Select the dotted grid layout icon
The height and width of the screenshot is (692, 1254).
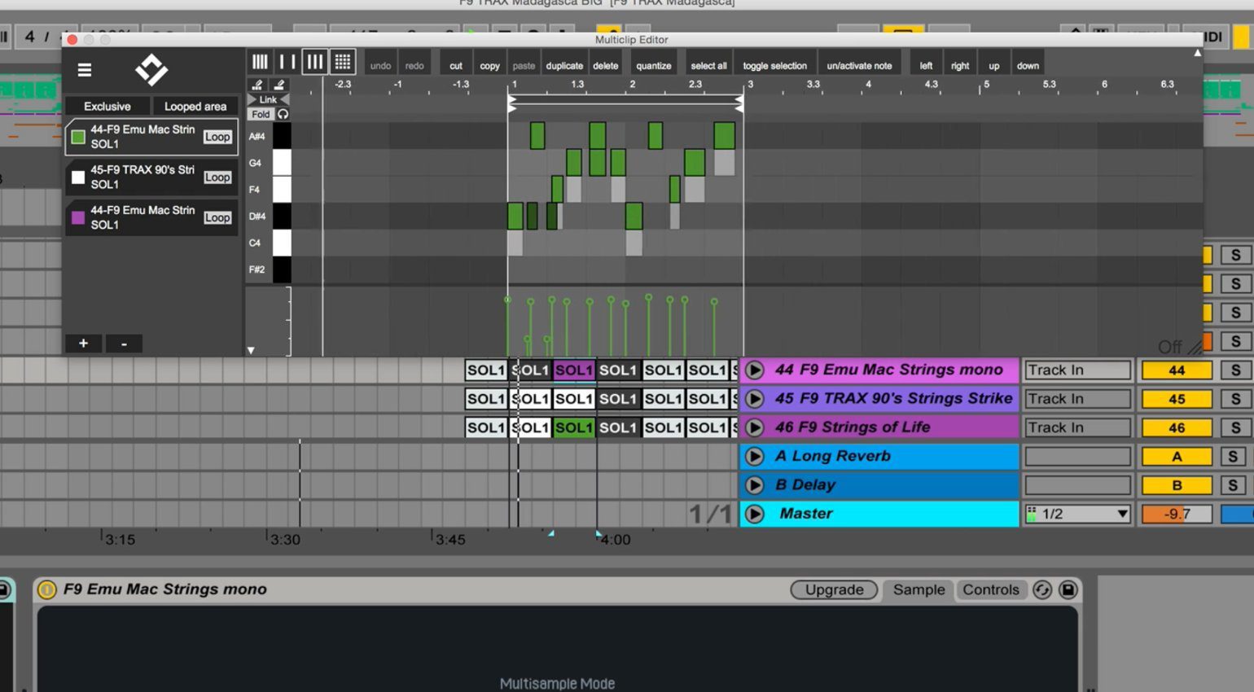(343, 62)
